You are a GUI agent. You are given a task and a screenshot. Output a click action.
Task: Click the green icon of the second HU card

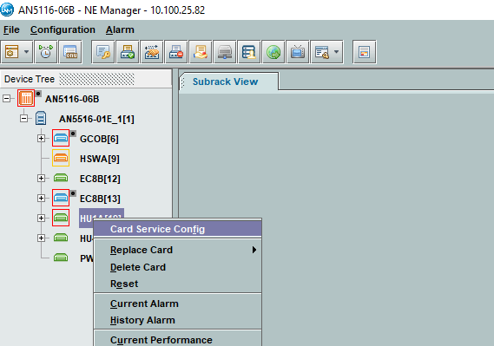61,238
